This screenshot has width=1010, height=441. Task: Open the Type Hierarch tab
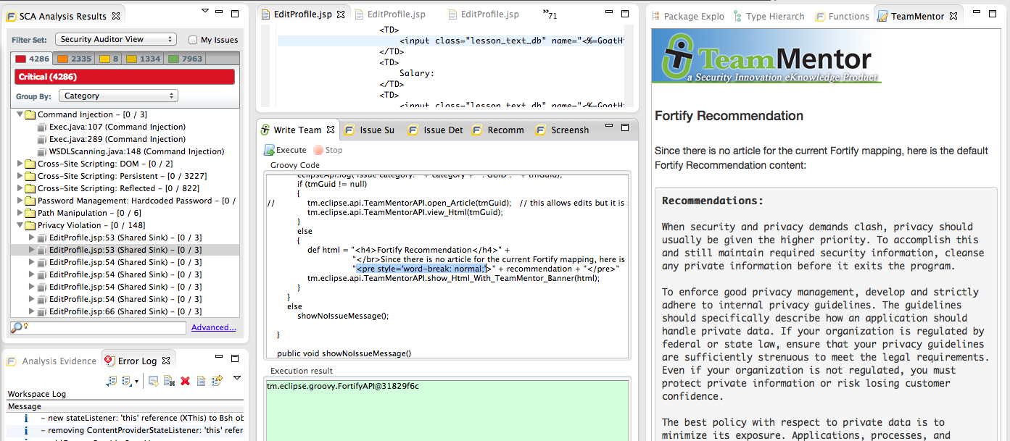click(769, 16)
